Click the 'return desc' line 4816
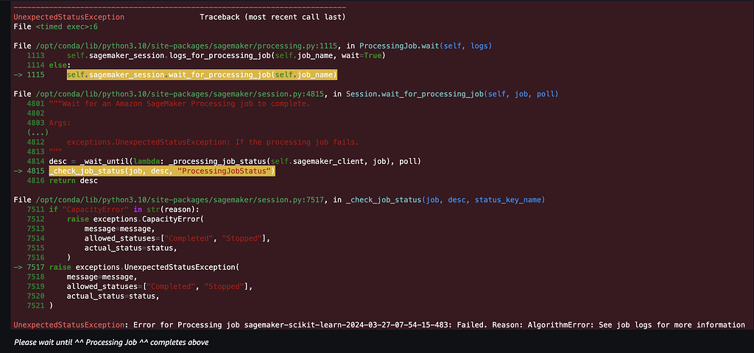This screenshot has width=754, height=353. tap(73, 181)
